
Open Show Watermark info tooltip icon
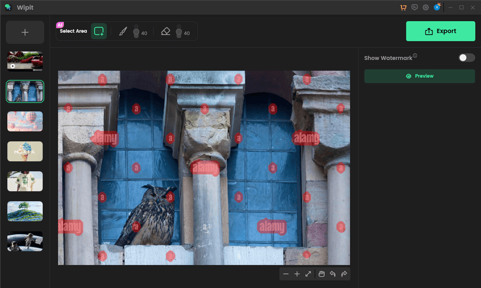[x=415, y=55]
